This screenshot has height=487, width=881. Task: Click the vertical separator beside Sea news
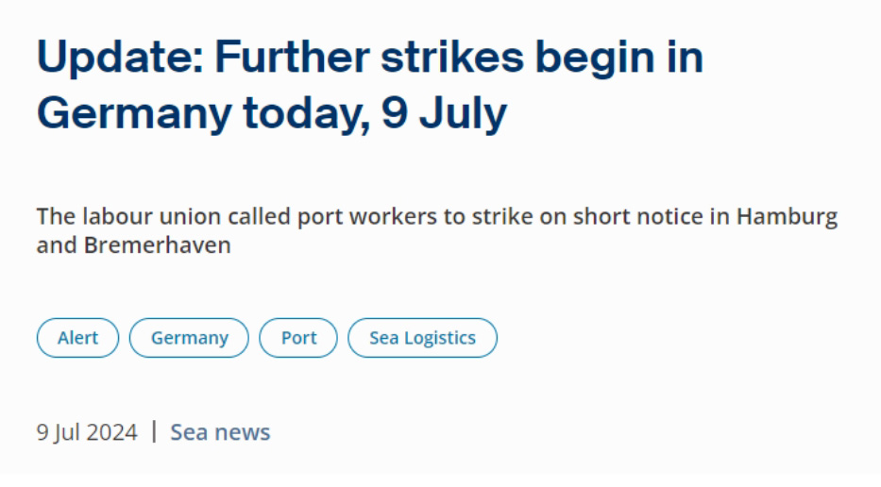point(154,431)
